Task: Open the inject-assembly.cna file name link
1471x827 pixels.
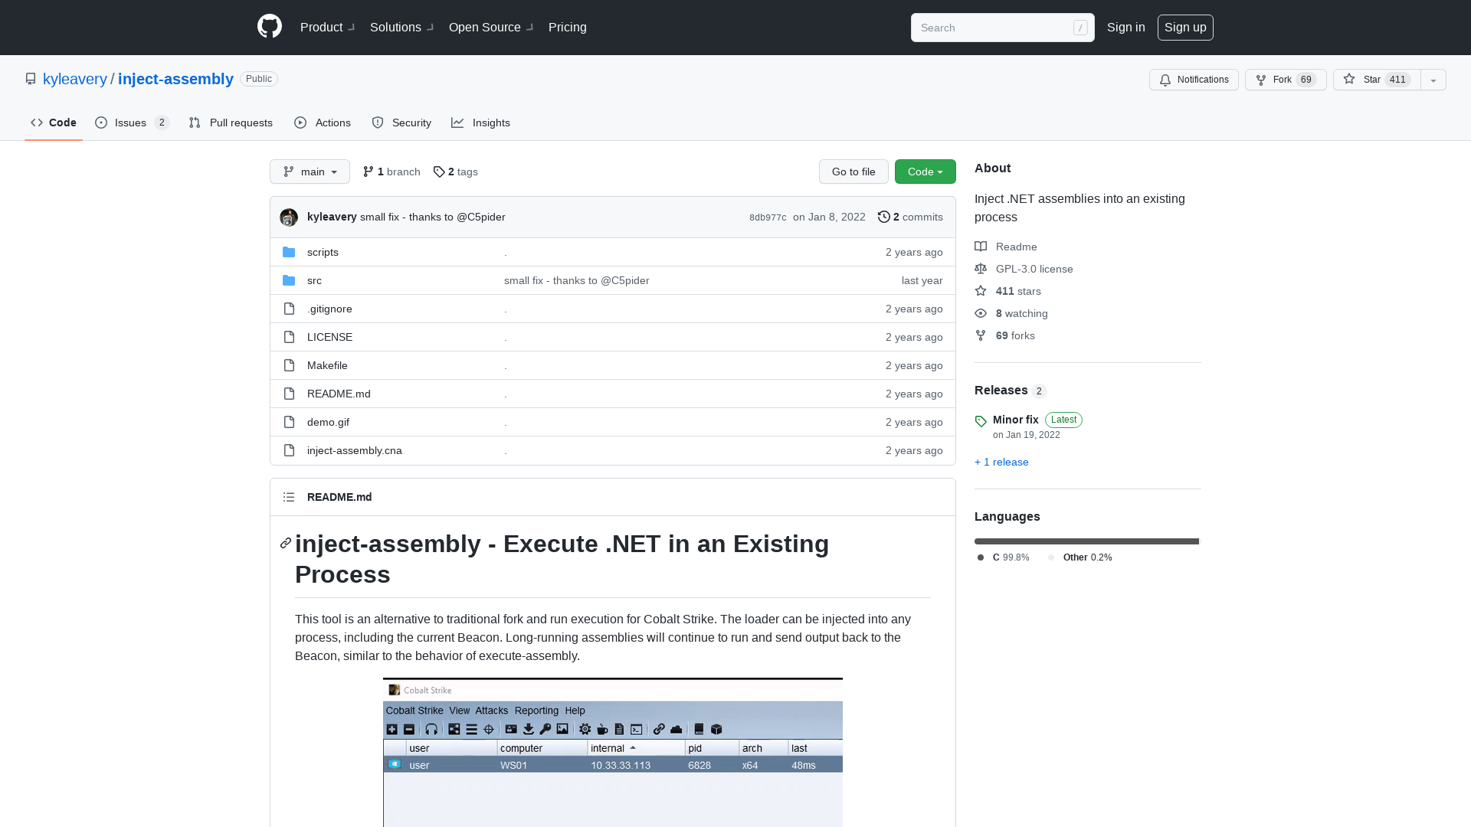Action: 355,450
